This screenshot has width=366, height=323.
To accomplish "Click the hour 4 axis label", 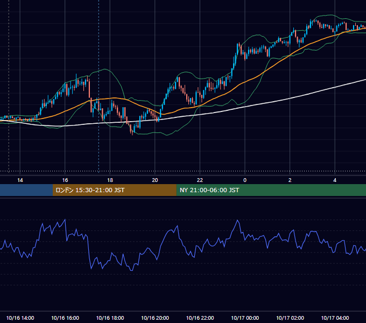I will coord(335,180).
